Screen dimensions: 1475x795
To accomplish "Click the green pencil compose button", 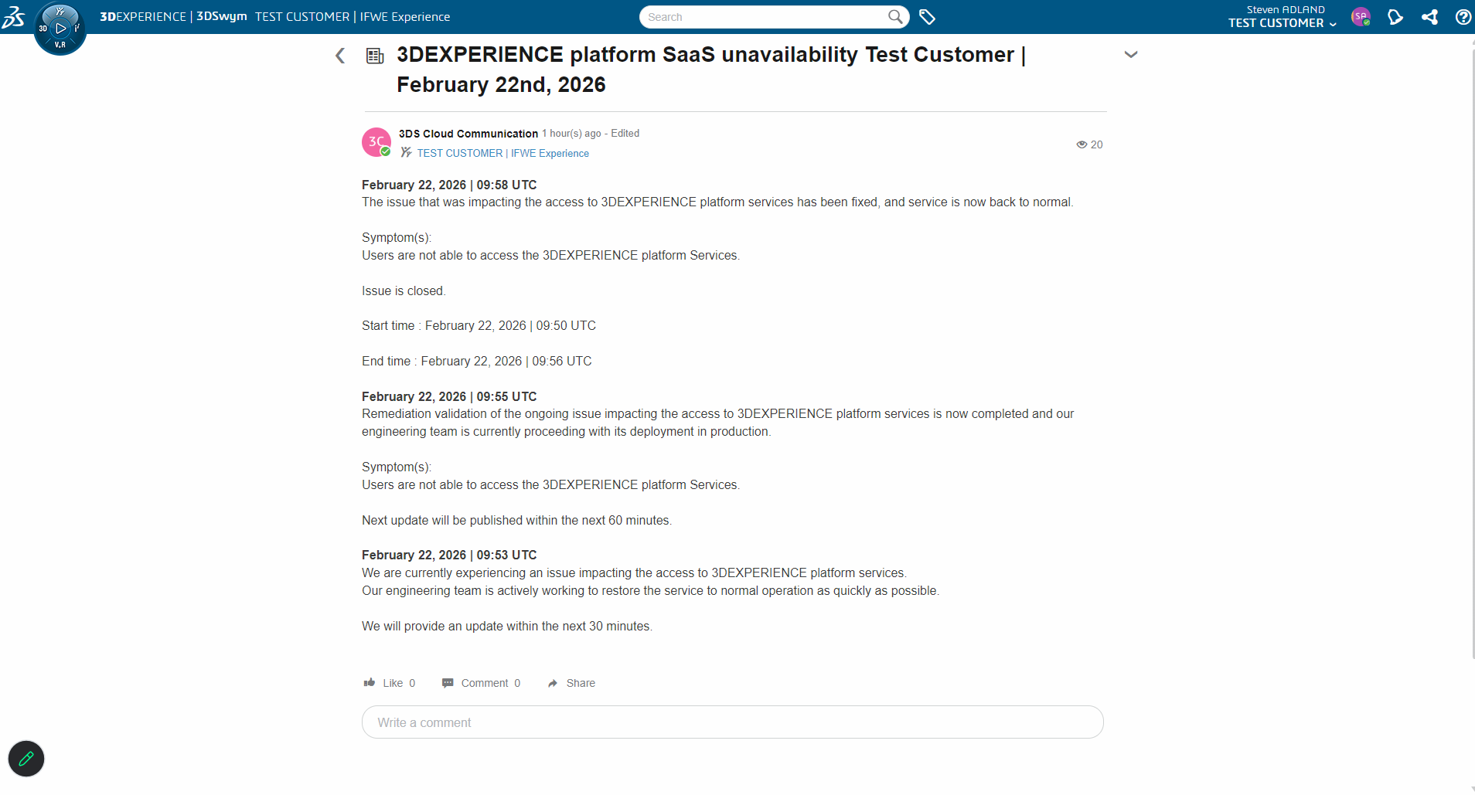I will pos(26,759).
